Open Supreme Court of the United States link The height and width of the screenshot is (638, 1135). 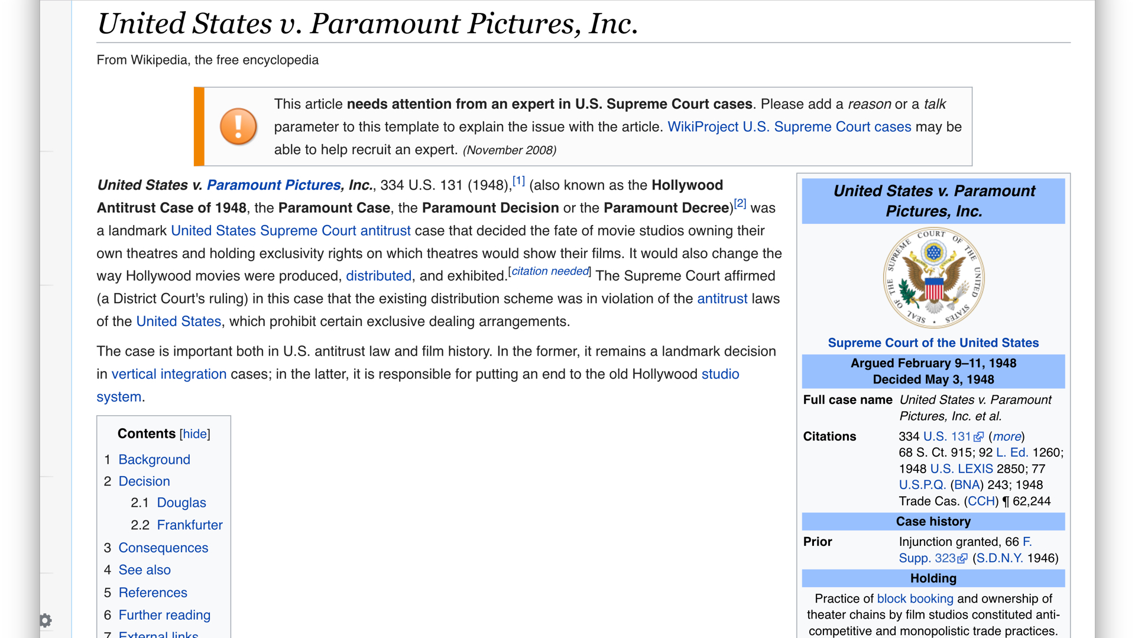[933, 343]
